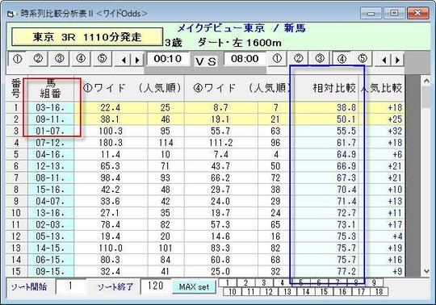This screenshot has height=305, width=436.
Task: Select the 04-16. combination cell
Action: pos(51,154)
